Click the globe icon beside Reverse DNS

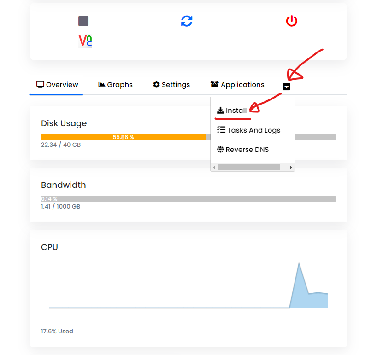coord(220,149)
